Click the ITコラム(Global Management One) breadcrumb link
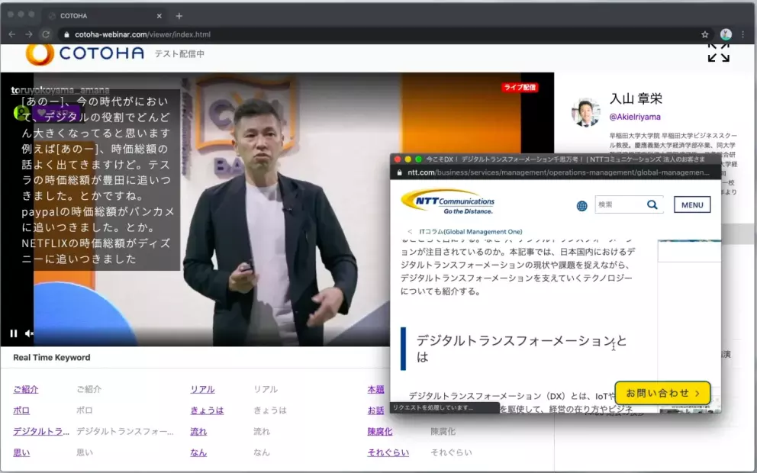 pyautogui.click(x=470, y=232)
